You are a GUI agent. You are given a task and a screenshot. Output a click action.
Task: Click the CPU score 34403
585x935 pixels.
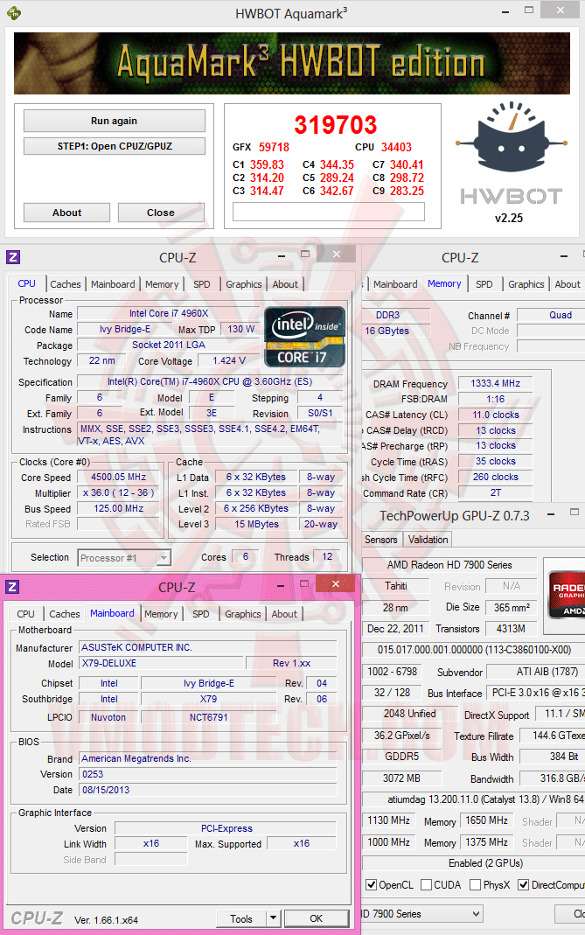397,147
